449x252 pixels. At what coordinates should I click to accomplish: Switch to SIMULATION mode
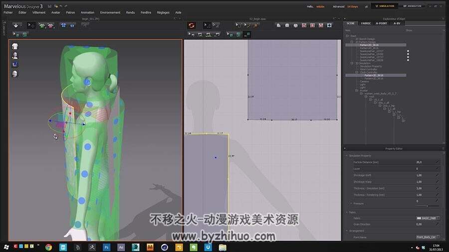click(x=385, y=6)
